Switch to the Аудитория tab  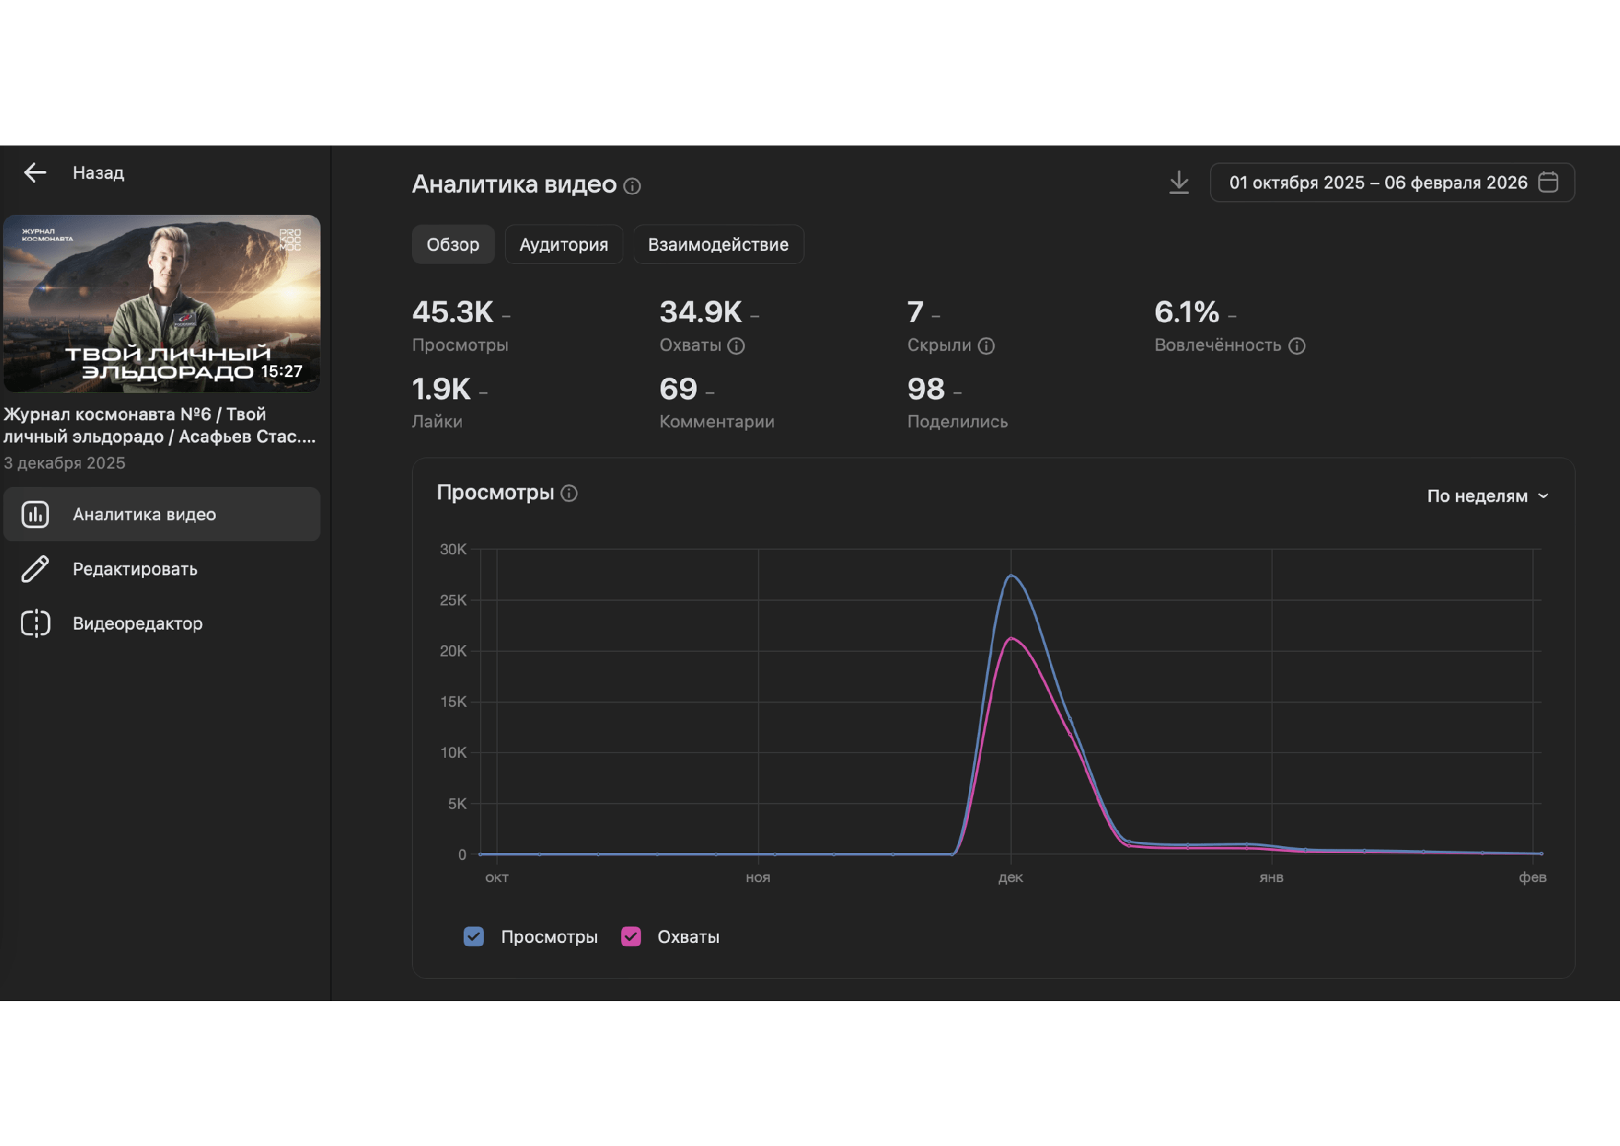(563, 245)
